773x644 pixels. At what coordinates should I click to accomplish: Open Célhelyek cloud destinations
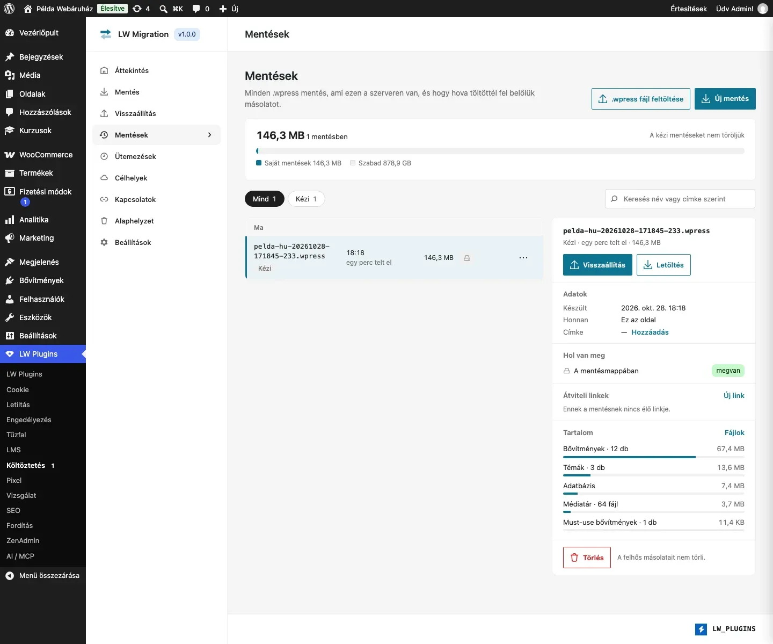pyautogui.click(x=156, y=178)
